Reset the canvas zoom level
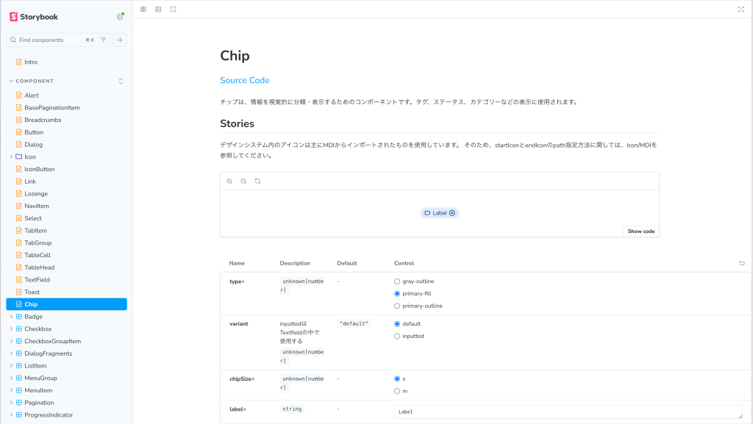 [x=257, y=181]
